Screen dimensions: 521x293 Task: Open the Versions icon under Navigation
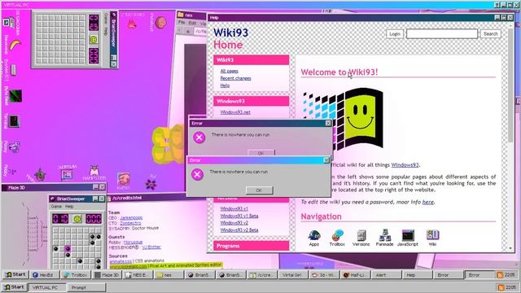[361, 238]
